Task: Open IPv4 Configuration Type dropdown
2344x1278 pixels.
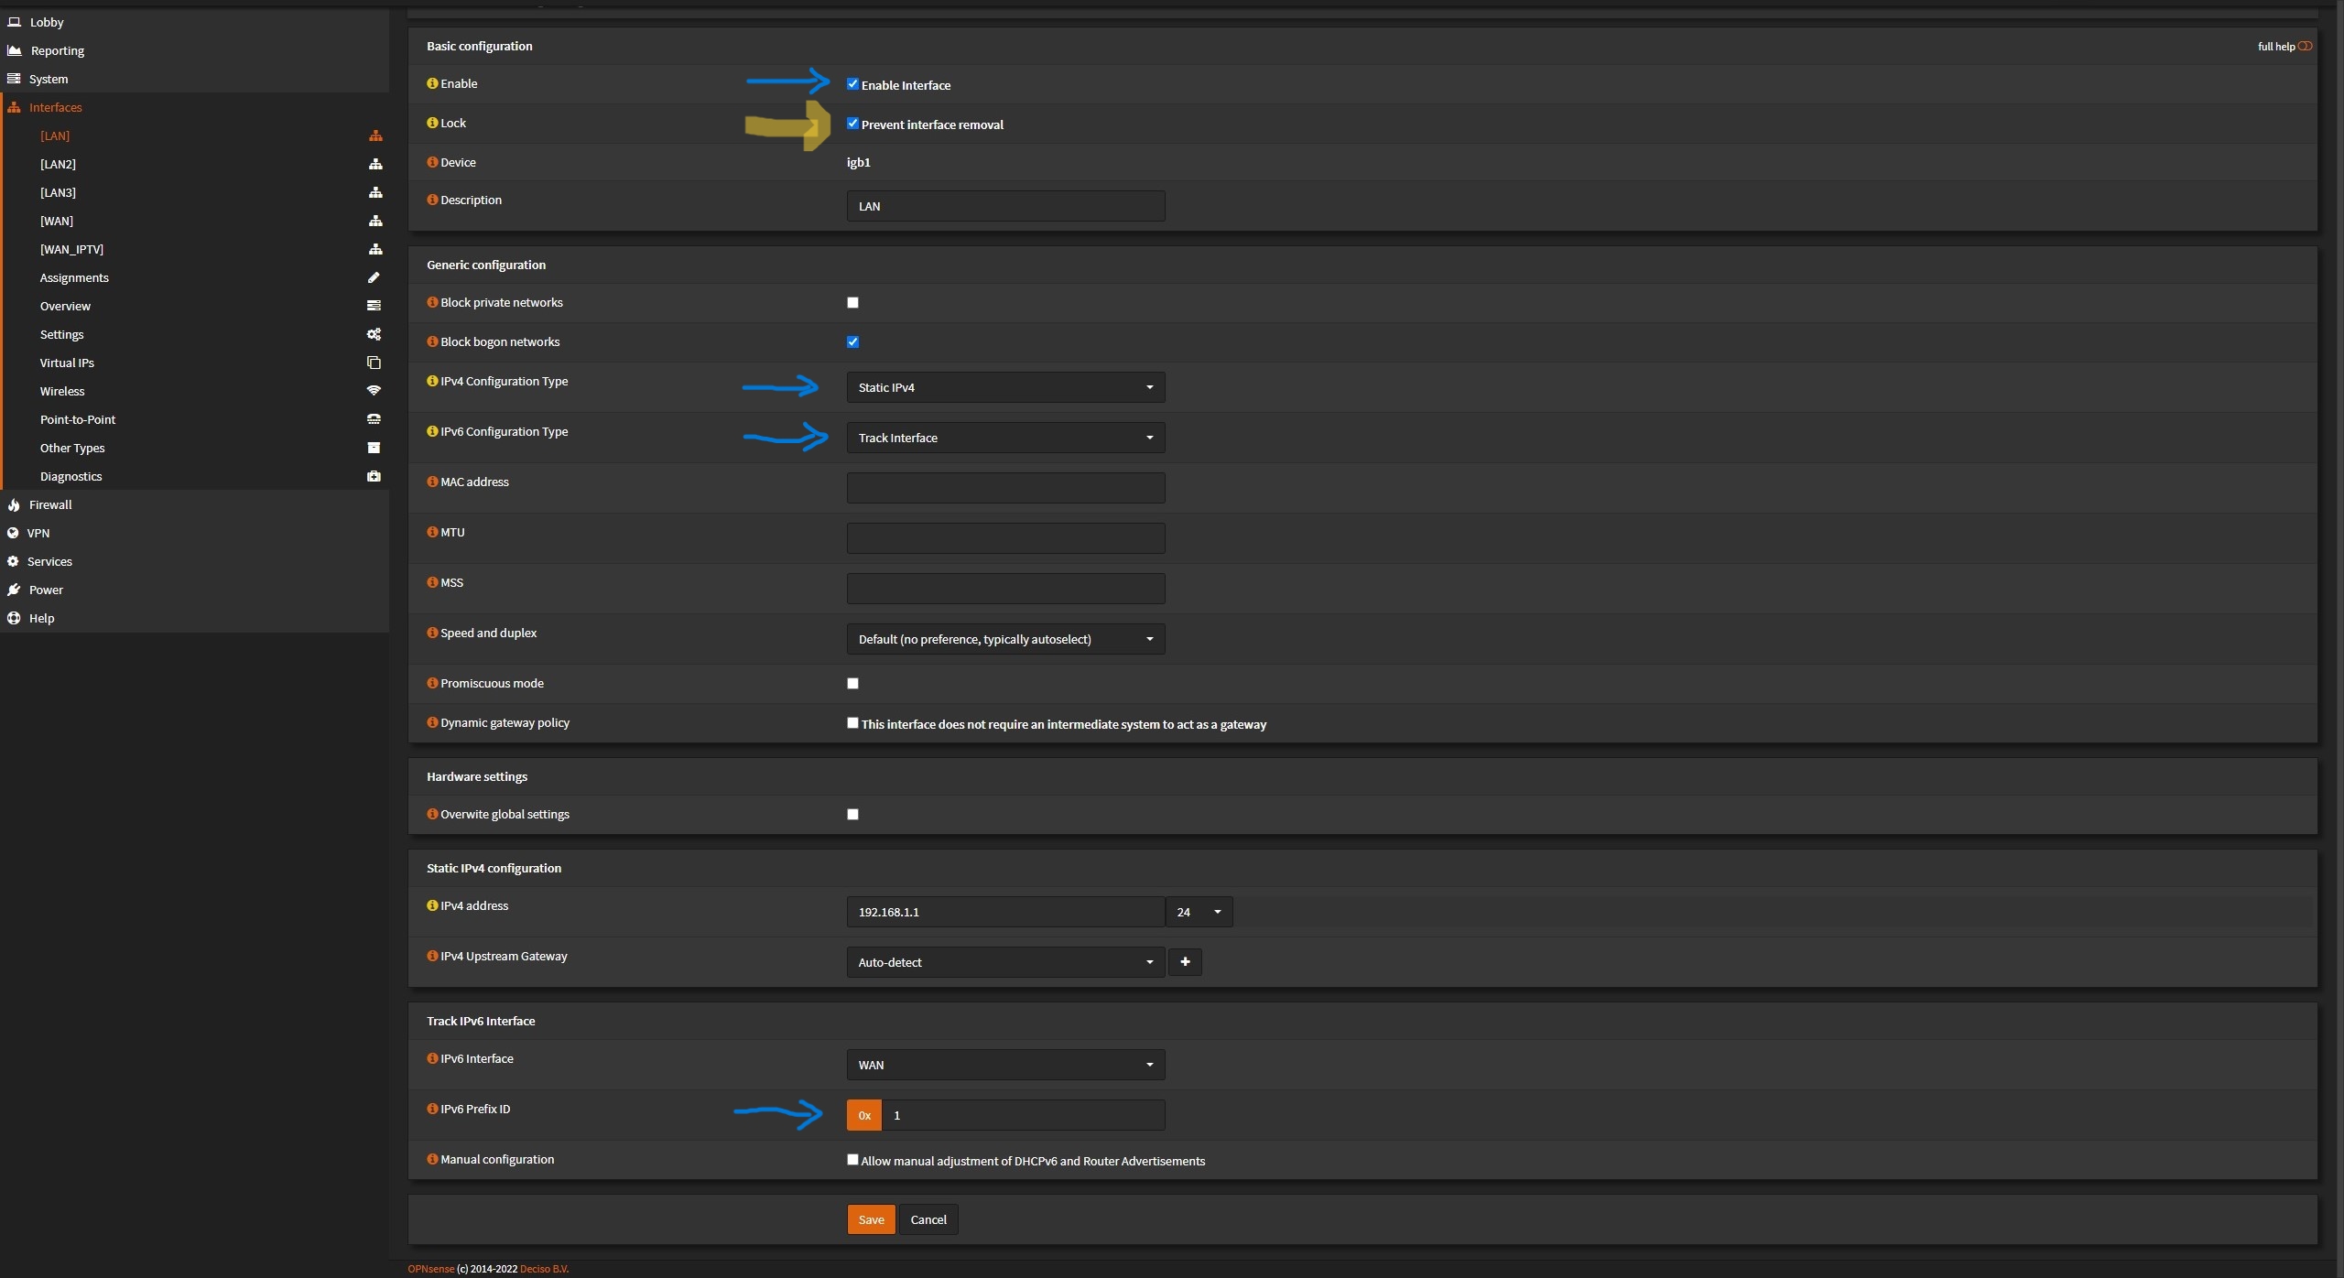Action: [1005, 387]
